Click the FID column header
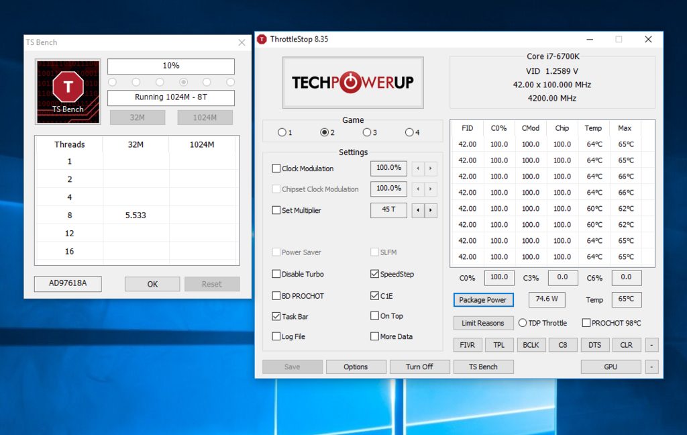Image resolution: width=687 pixels, height=435 pixels. tap(468, 128)
